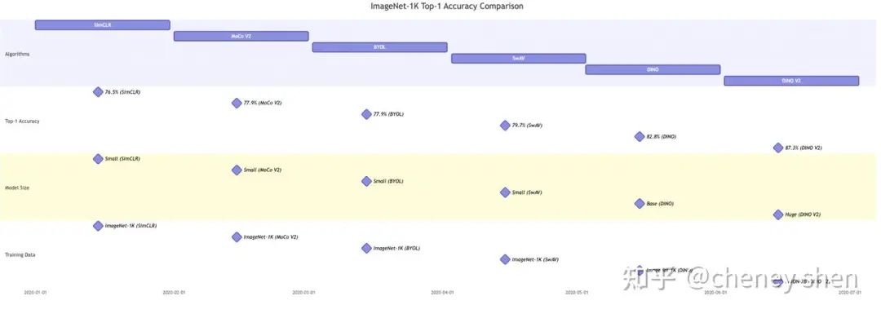Click the DINO algorithm bar
The width and height of the screenshot is (881, 318).
pyautogui.click(x=653, y=69)
